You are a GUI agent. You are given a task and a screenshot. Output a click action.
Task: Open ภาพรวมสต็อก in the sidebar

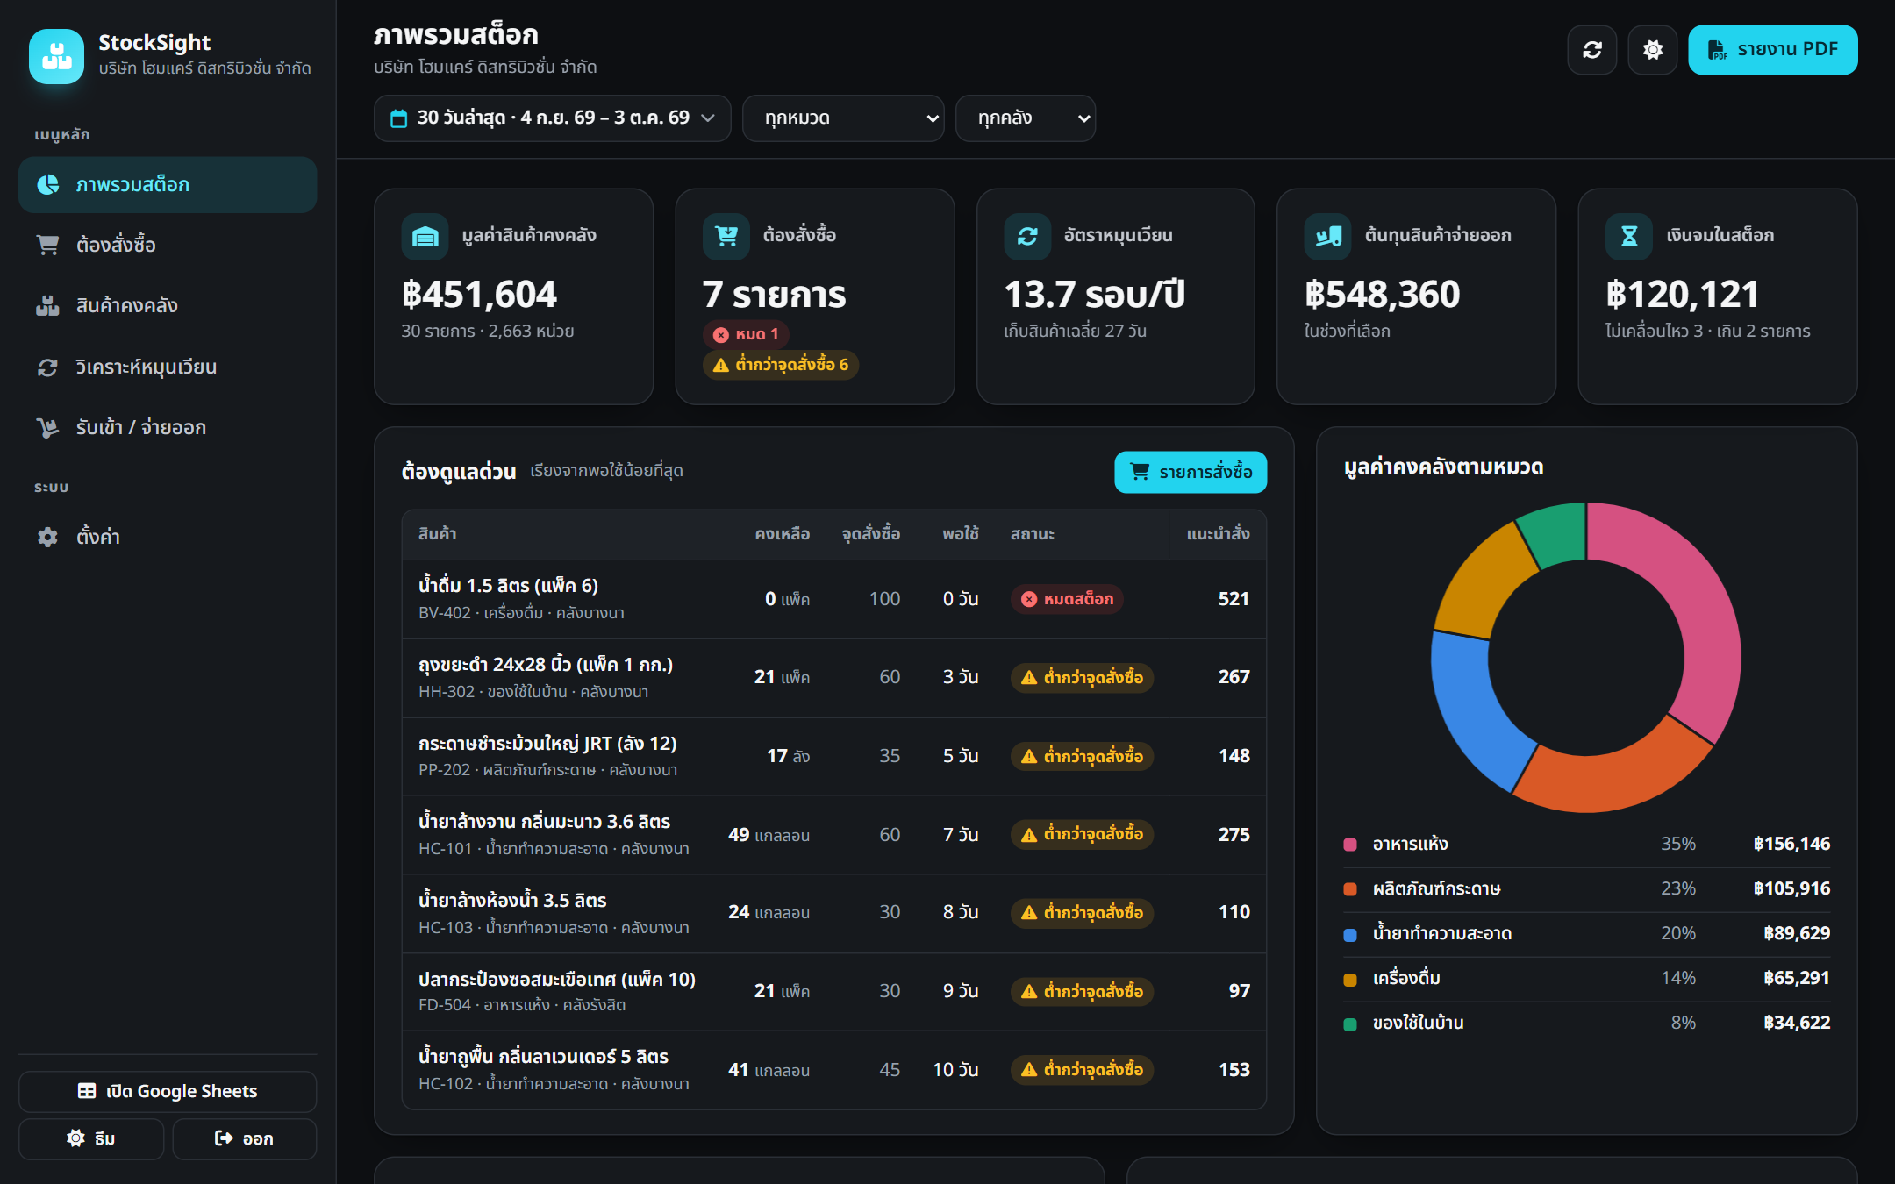(x=168, y=185)
